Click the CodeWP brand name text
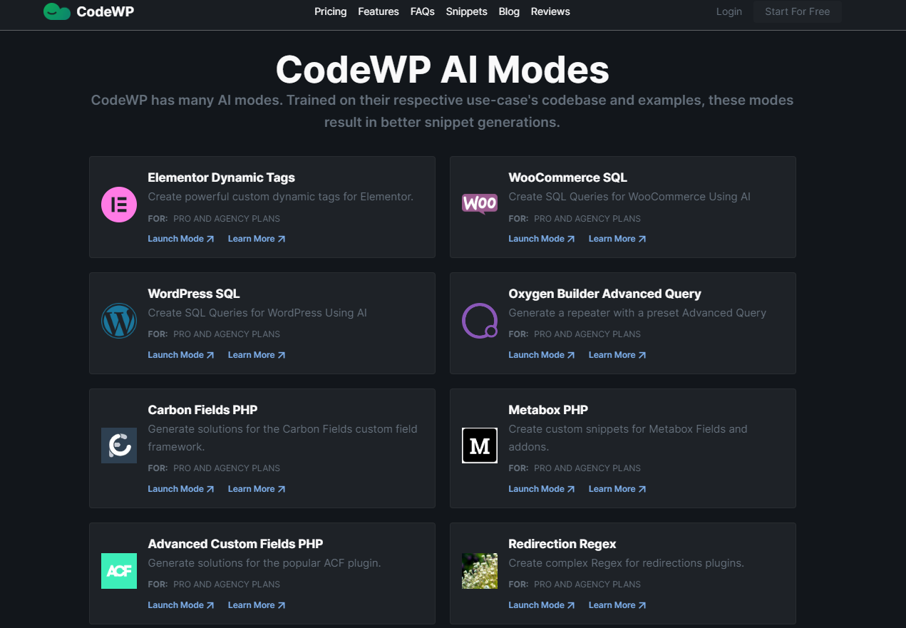The height and width of the screenshot is (628, 906). pyautogui.click(x=105, y=11)
